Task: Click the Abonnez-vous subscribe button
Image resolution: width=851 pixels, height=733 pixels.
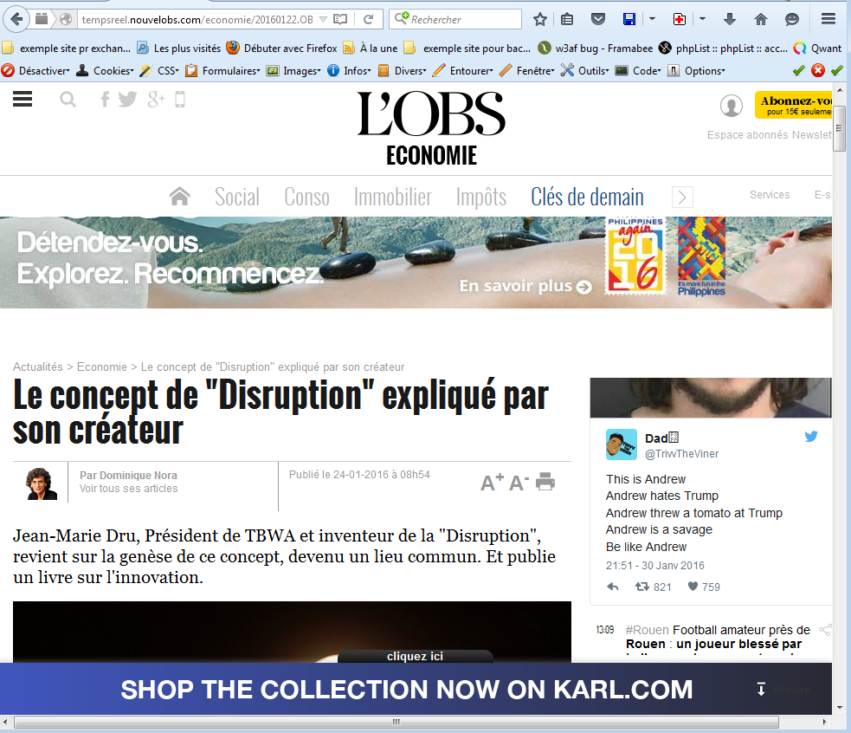Action: coord(794,105)
